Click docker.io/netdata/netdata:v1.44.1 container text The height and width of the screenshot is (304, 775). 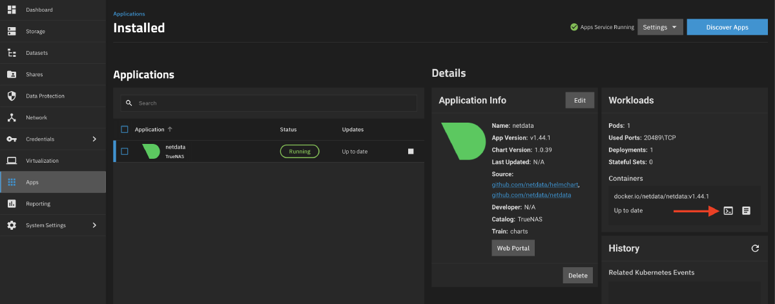coord(661,196)
